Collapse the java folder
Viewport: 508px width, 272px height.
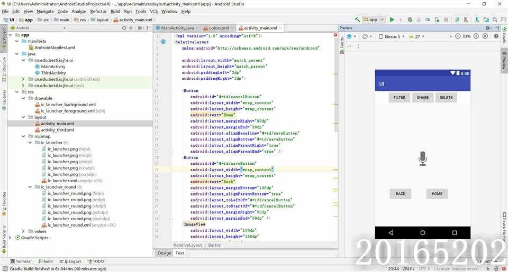click(17, 54)
